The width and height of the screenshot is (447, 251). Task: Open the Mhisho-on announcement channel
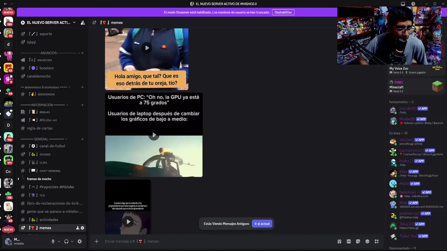click(52, 120)
